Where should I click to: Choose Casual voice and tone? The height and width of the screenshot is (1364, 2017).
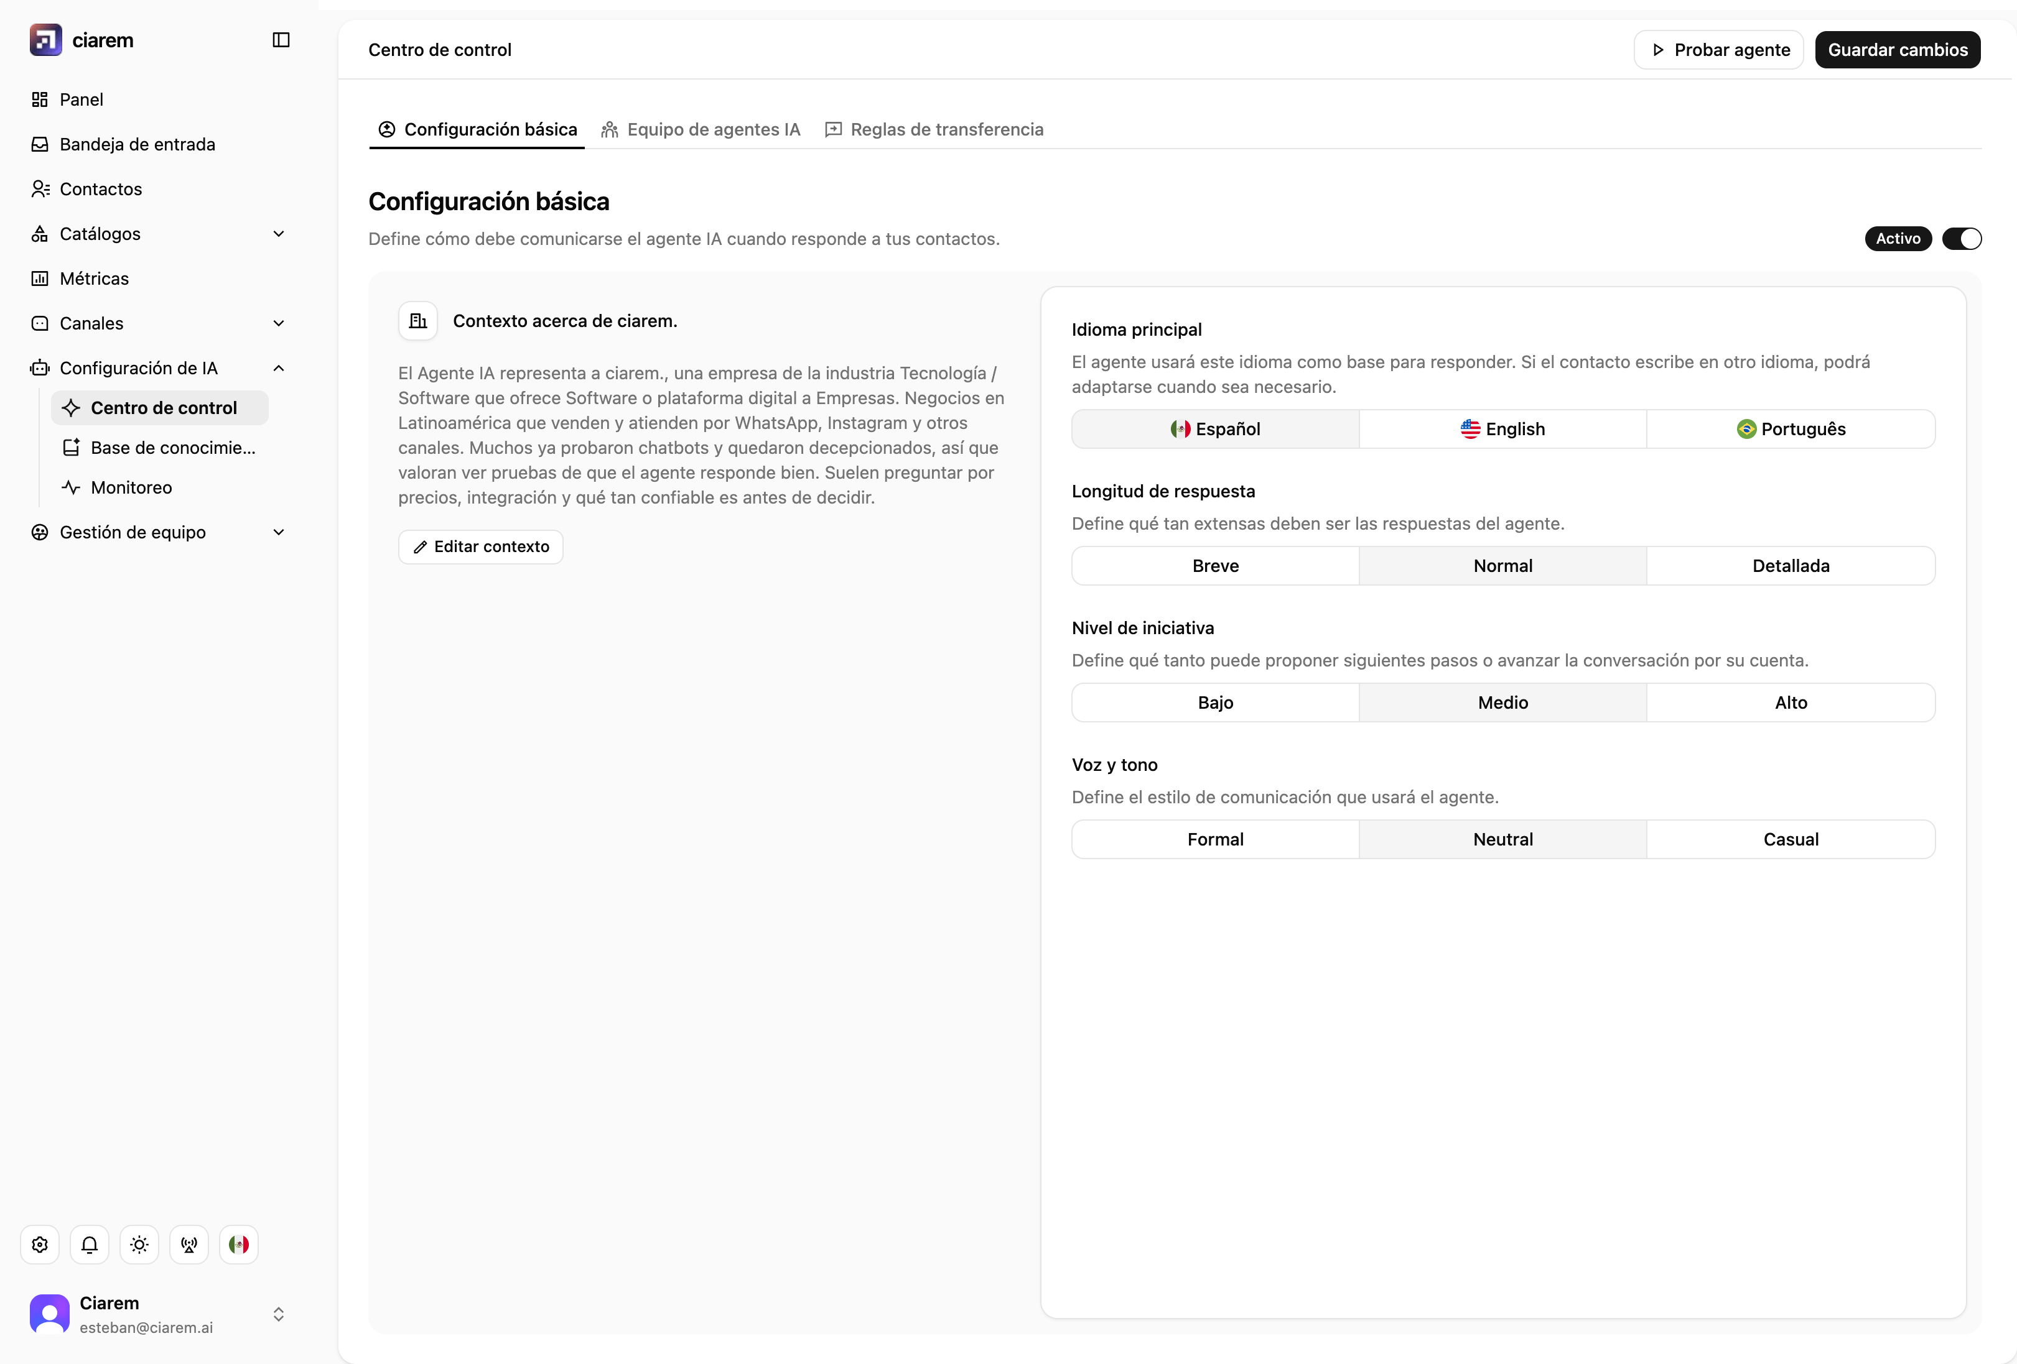pos(1791,839)
